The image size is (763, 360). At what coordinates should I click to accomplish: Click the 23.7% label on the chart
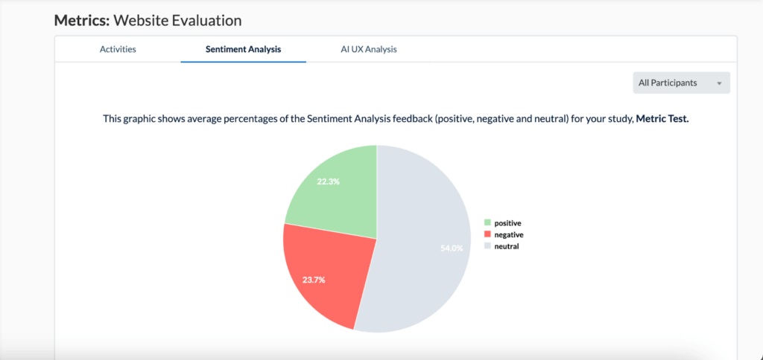pos(314,280)
